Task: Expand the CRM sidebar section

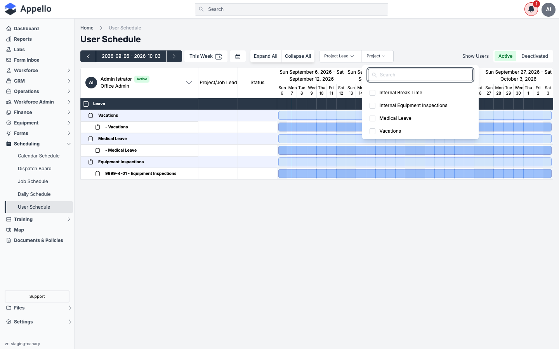Action: pos(69,81)
